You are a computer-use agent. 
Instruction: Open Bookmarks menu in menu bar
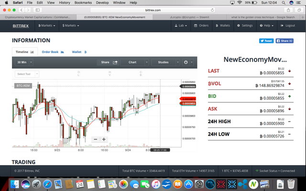pyautogui.click(x=83, y=2)
